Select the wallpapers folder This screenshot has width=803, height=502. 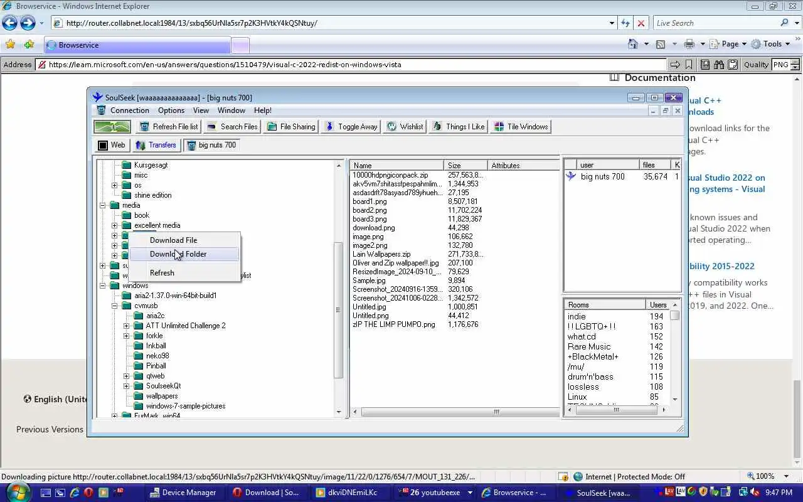(x=162, y=396)
